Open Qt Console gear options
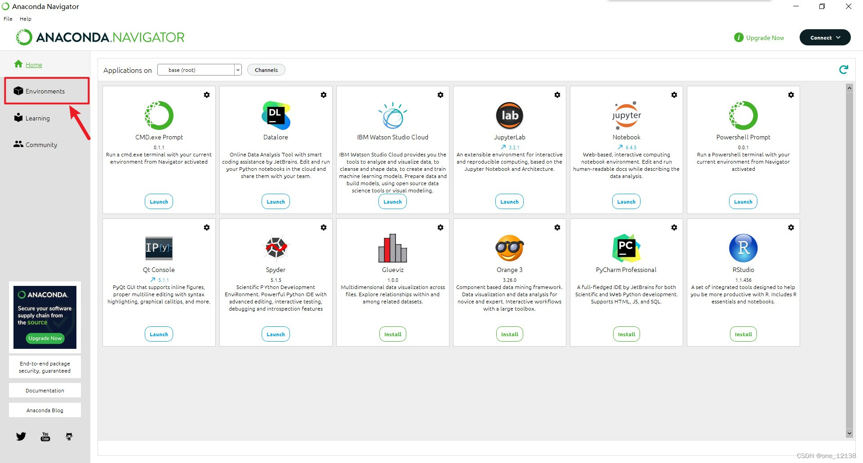Screen dimensions: 863x463 207,227
